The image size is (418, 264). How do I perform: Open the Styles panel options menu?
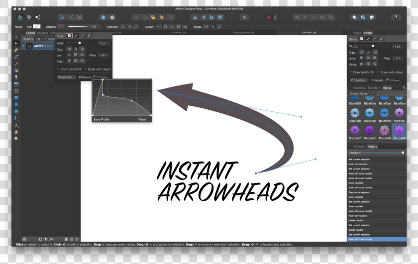coord(404,88)
